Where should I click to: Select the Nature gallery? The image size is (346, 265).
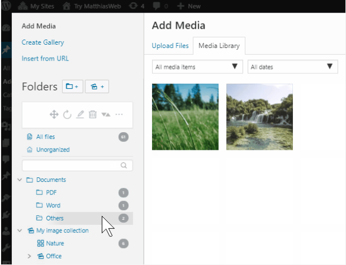coord(55,244)
